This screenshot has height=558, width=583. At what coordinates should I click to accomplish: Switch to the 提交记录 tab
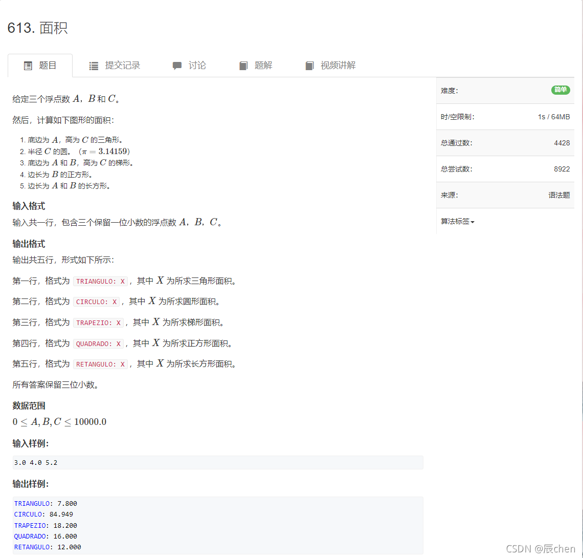(115, 66)
